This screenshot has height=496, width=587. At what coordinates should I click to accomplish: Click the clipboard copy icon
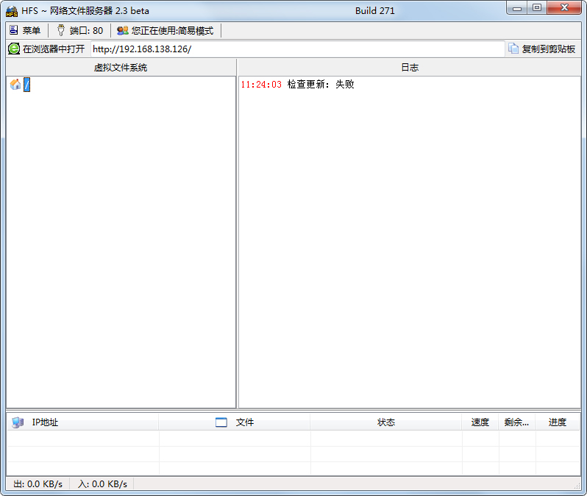pos(513,49)
